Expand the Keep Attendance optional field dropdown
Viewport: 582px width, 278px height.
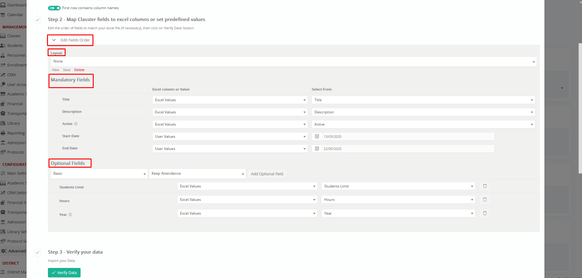tap(197, 174)
